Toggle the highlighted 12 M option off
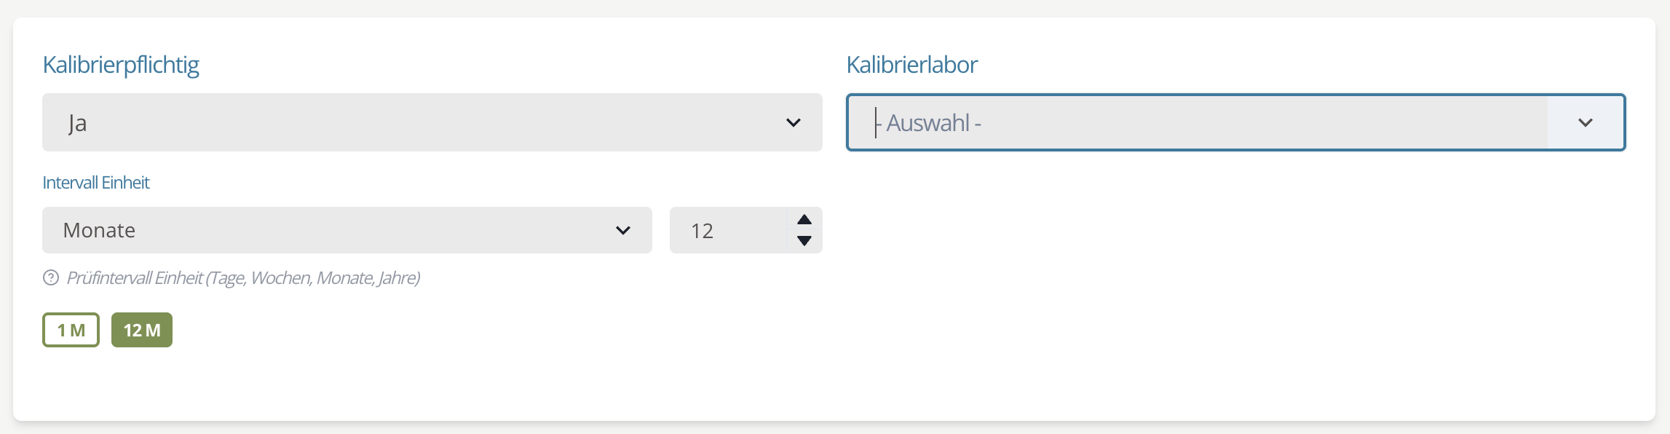This screenshot has height=434, width=1670. [142, 330]
